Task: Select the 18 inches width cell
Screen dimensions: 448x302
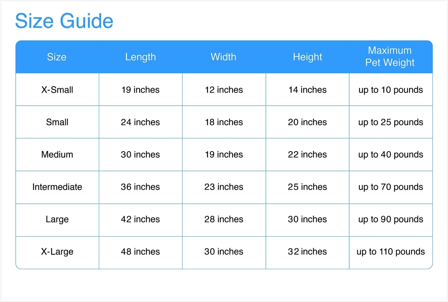Action: [224, 122]
